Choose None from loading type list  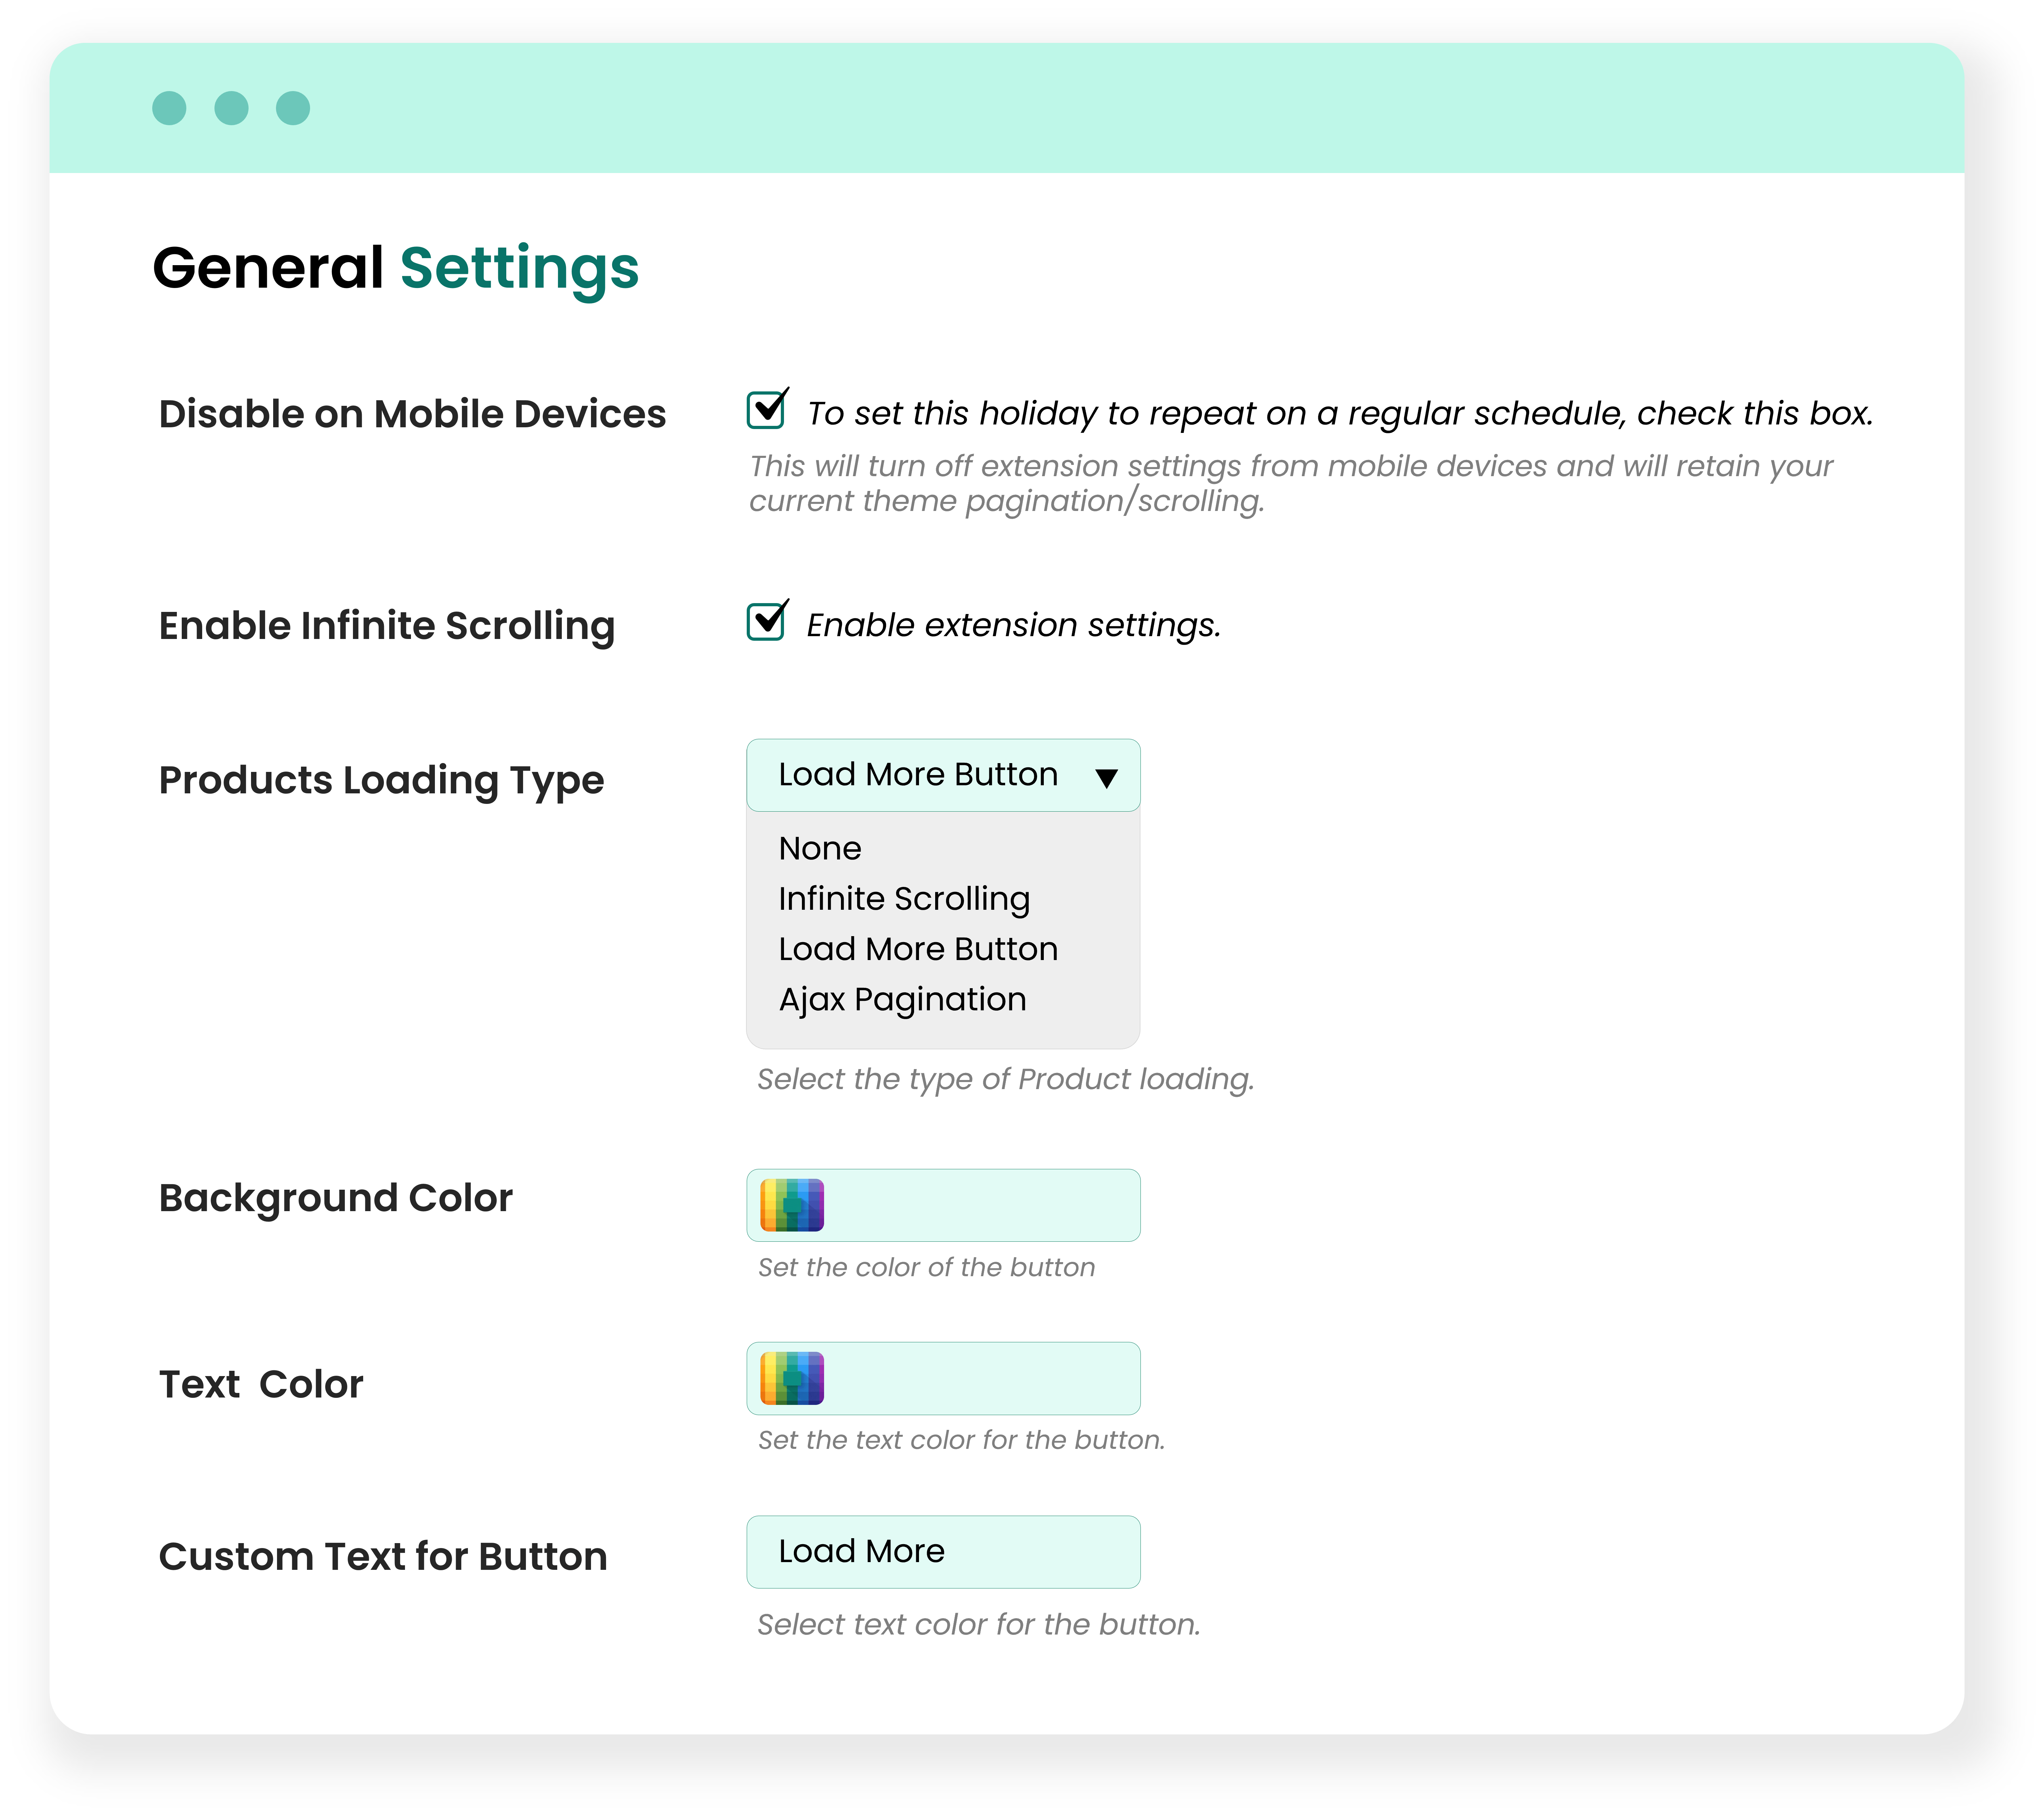(820, 849)
